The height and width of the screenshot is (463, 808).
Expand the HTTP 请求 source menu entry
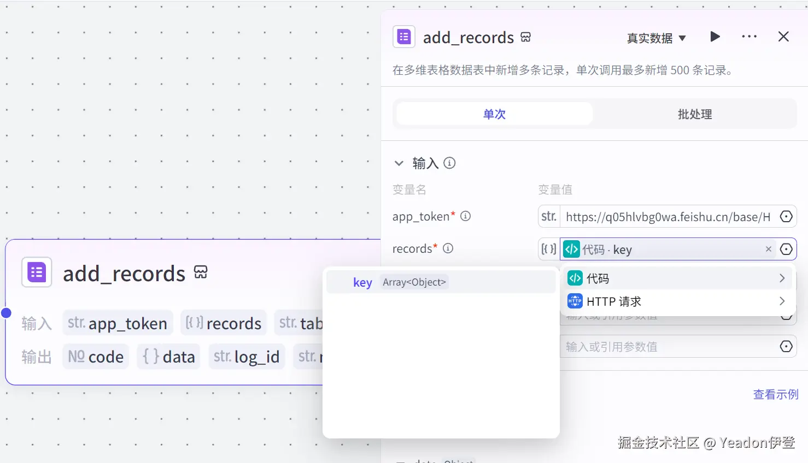(x=677, y=301)
